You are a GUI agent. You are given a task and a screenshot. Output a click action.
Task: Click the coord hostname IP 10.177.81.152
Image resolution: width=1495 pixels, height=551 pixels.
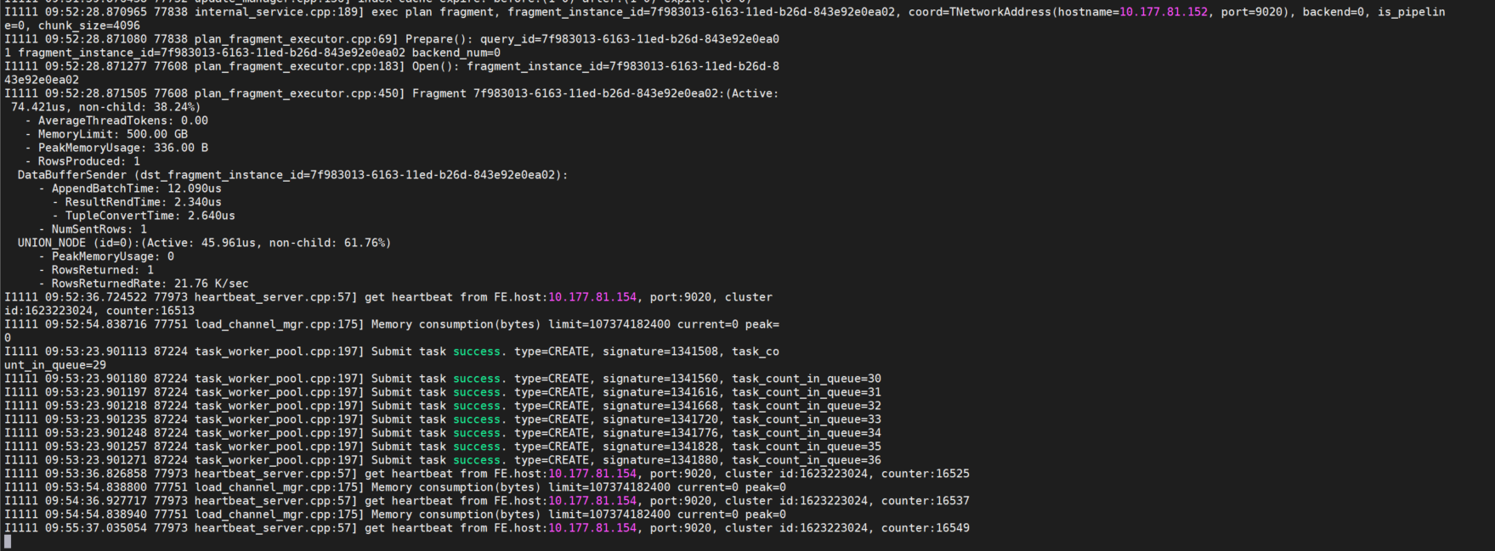coord(1163,12)
